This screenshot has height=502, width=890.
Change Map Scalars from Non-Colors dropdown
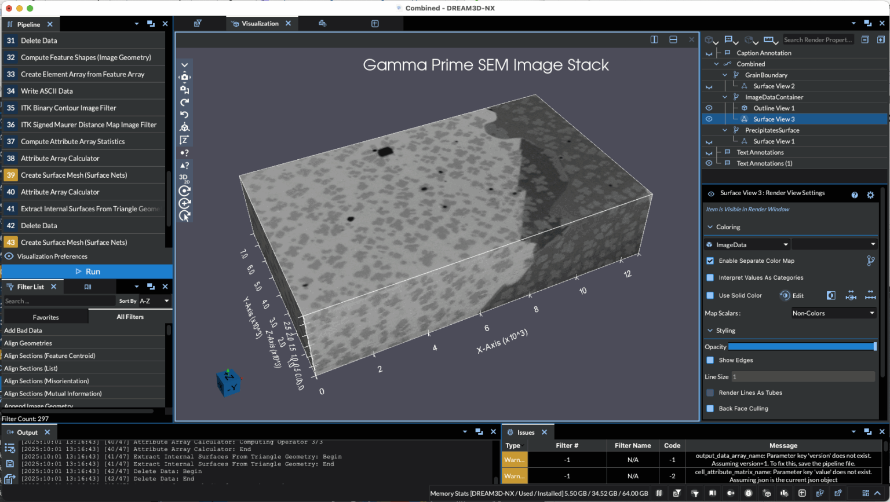pos(833,313)
